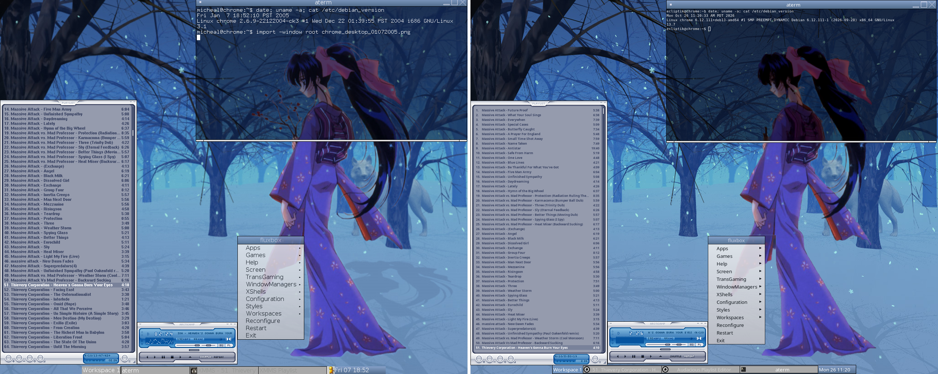Click the headphones icon beside XMMS taskbar entry
Screen dimensions: 938x374
pos(194,370)
